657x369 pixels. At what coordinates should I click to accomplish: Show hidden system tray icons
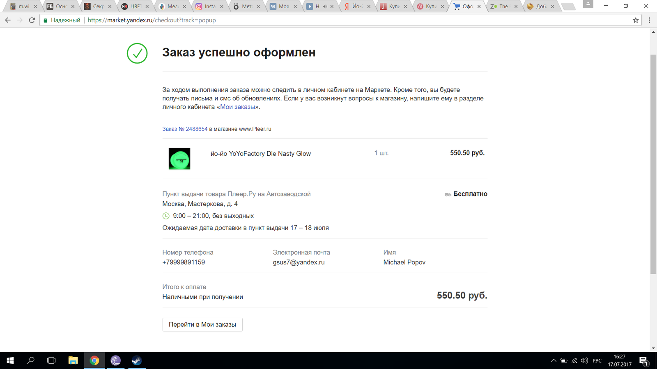coord(554,360)
